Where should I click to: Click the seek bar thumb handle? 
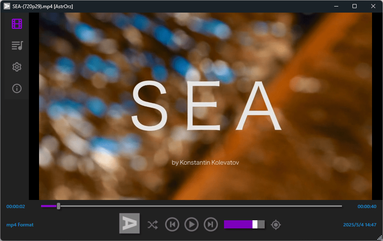point(59,206)
